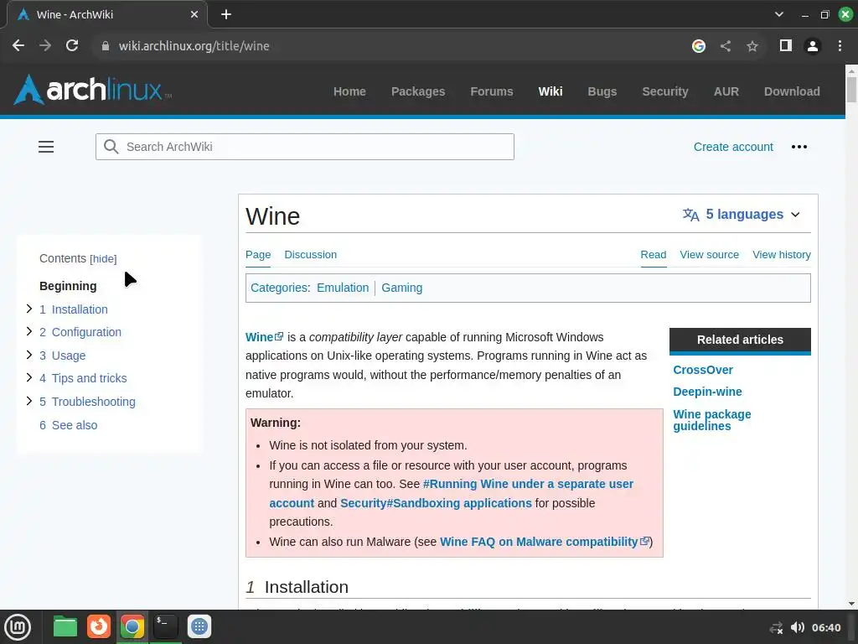858x644 pixels.
Task: Open the volume control in tray
Action: pyautogui.click(x=798, y=627)
